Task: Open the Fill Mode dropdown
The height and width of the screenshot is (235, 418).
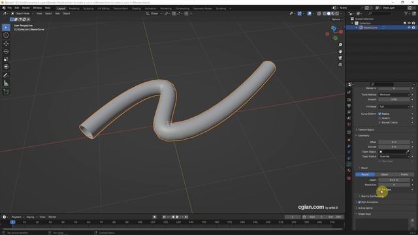Action: pos(394,106)
